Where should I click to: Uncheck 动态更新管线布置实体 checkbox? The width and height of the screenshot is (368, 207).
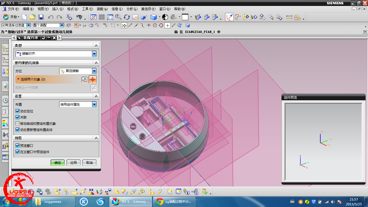18,130
